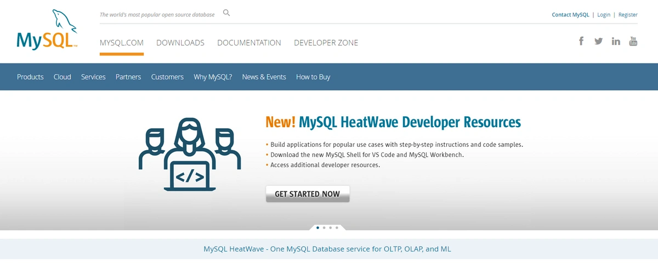Screen dimensions: 658x274
Task: Select the first carousel dot
Action: [x=318, y=227]
